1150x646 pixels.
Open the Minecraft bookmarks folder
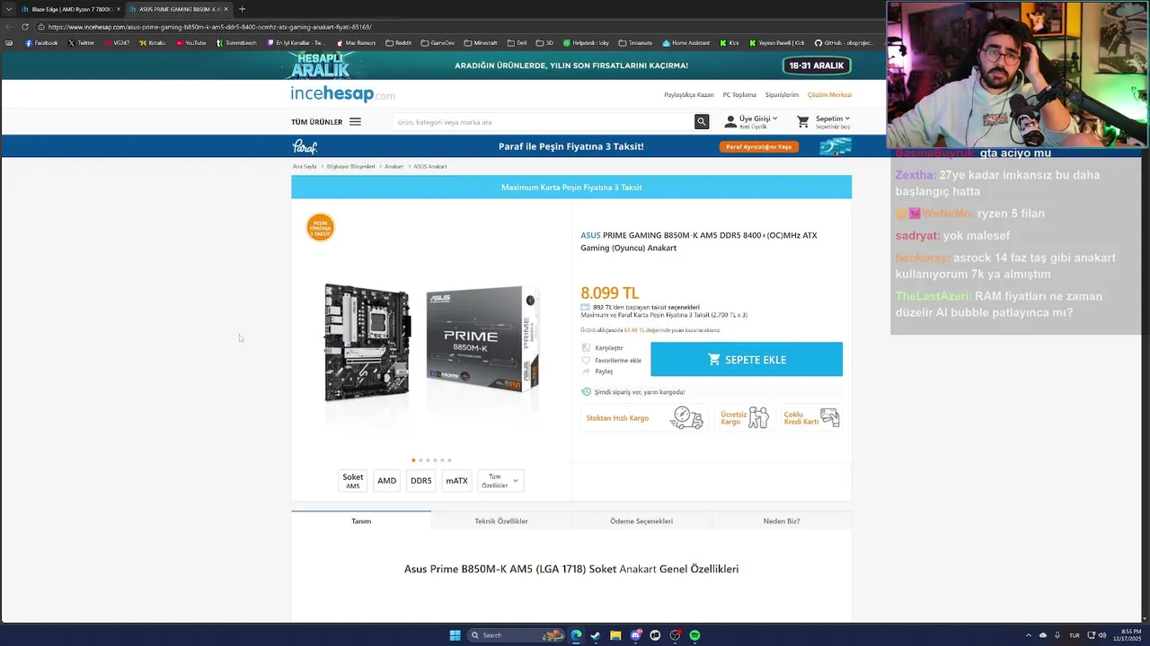480,43
